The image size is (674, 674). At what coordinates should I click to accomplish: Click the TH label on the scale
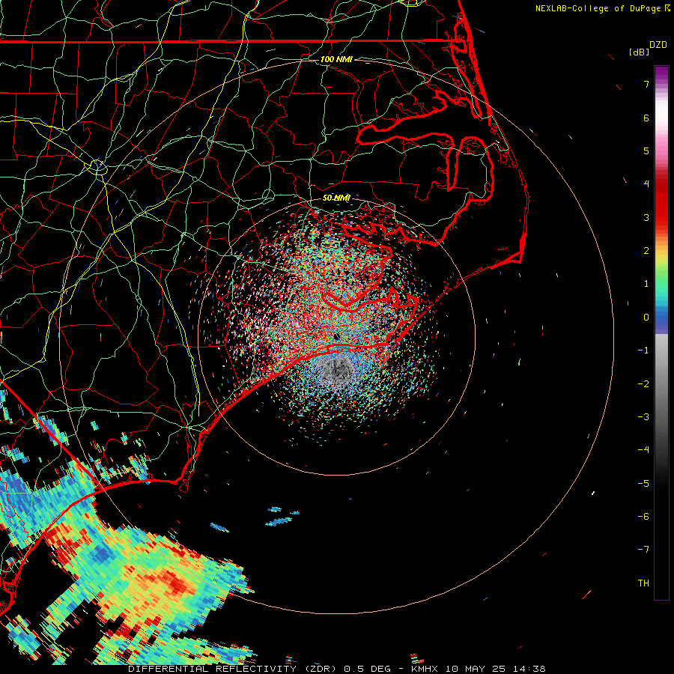[x=643, y=583]
